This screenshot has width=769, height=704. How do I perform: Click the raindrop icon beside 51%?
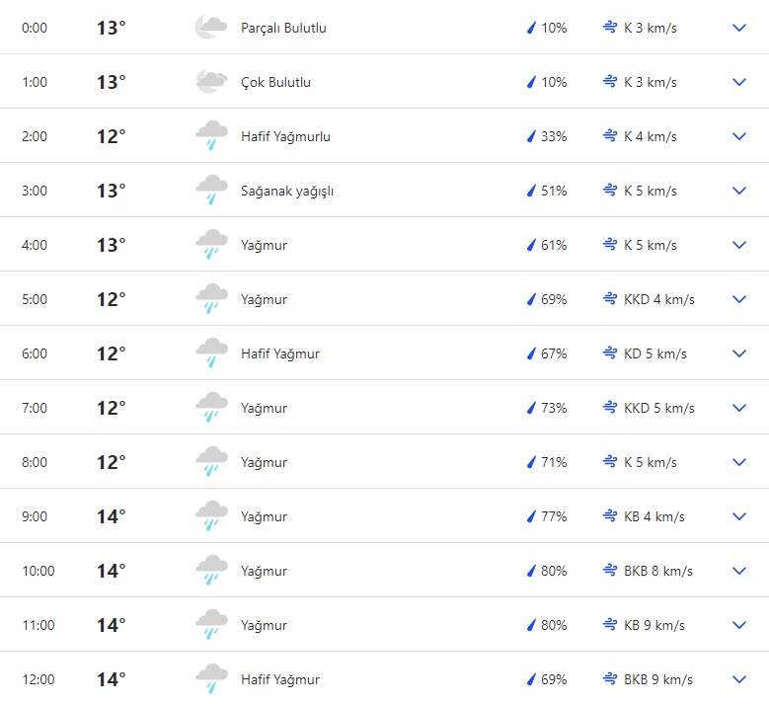(x=531, y=191)
